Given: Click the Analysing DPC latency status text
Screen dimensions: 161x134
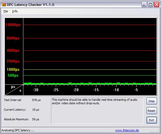Looking at the screenshot, I should coord(18,130).
